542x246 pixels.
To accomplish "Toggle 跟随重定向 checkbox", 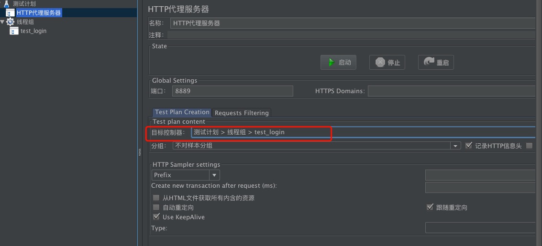I will coord(430,207).
